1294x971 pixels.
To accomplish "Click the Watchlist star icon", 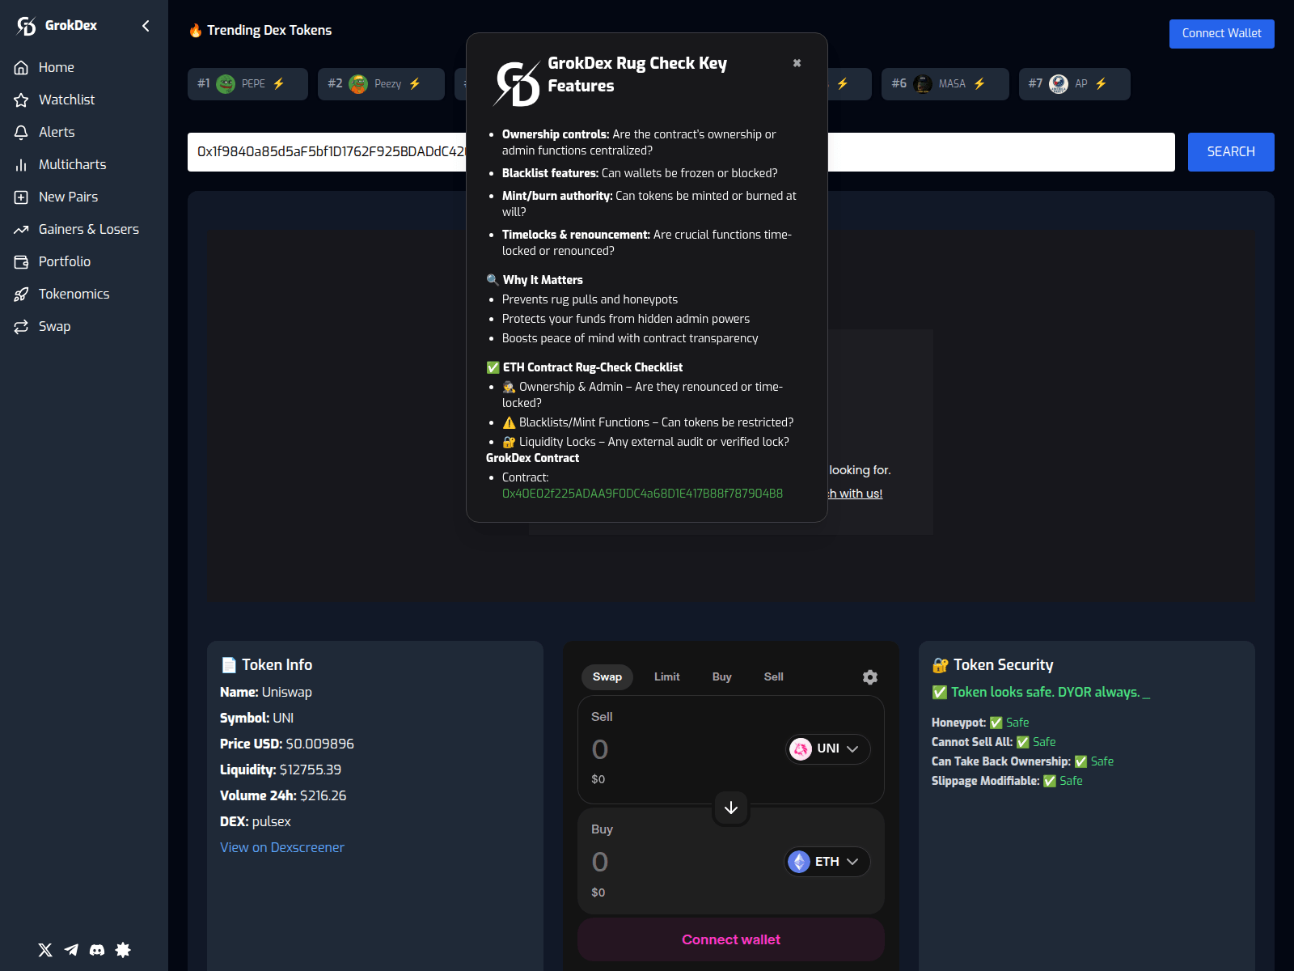I will (x=21, y=100).
